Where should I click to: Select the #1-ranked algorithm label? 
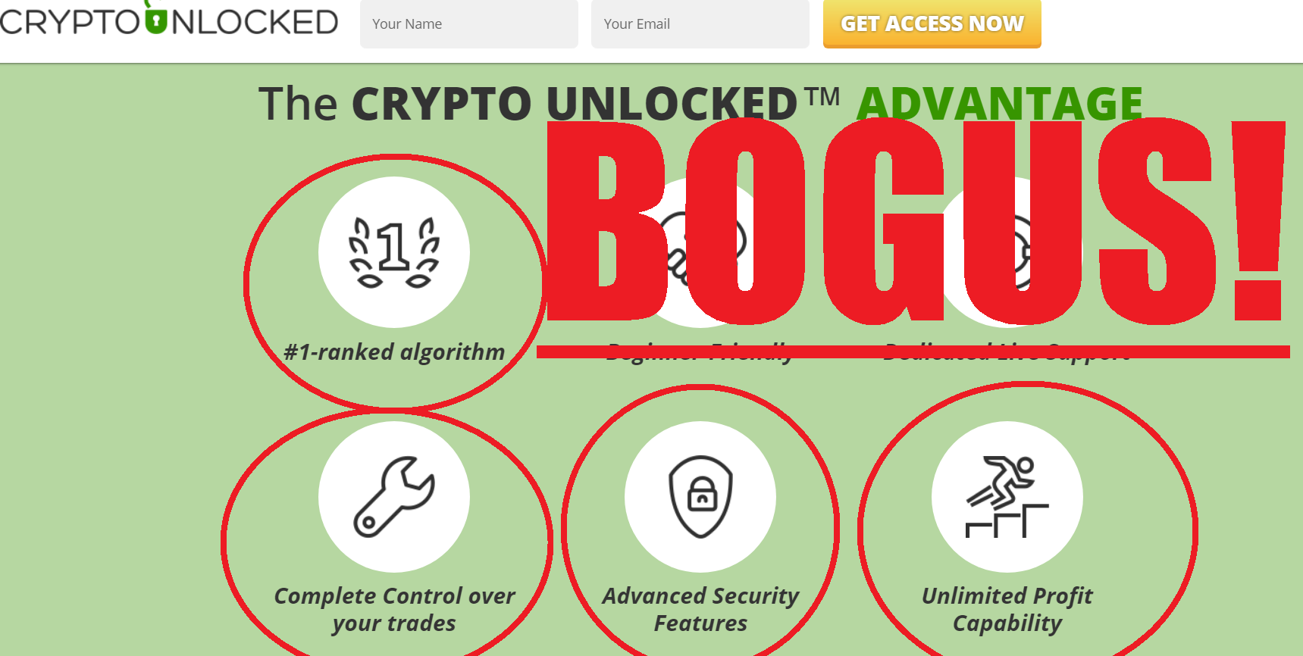click(x=394, y=352)
